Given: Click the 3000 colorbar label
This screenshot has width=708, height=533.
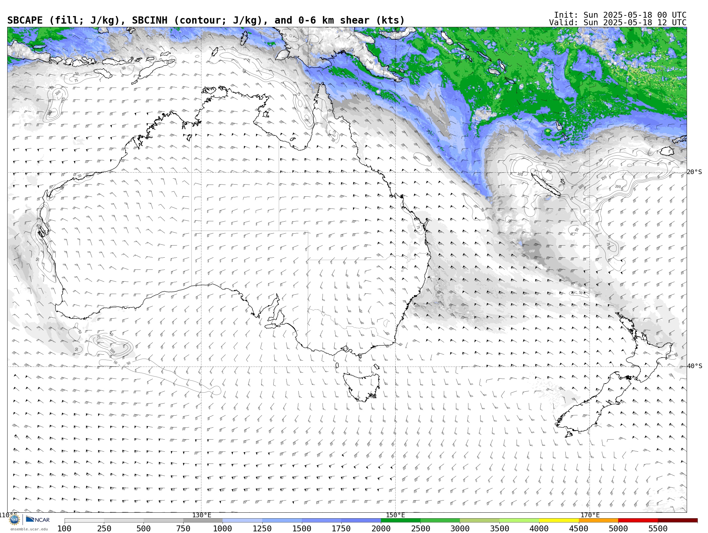Looking at the screenshot, I should click(x=460, y=529).
